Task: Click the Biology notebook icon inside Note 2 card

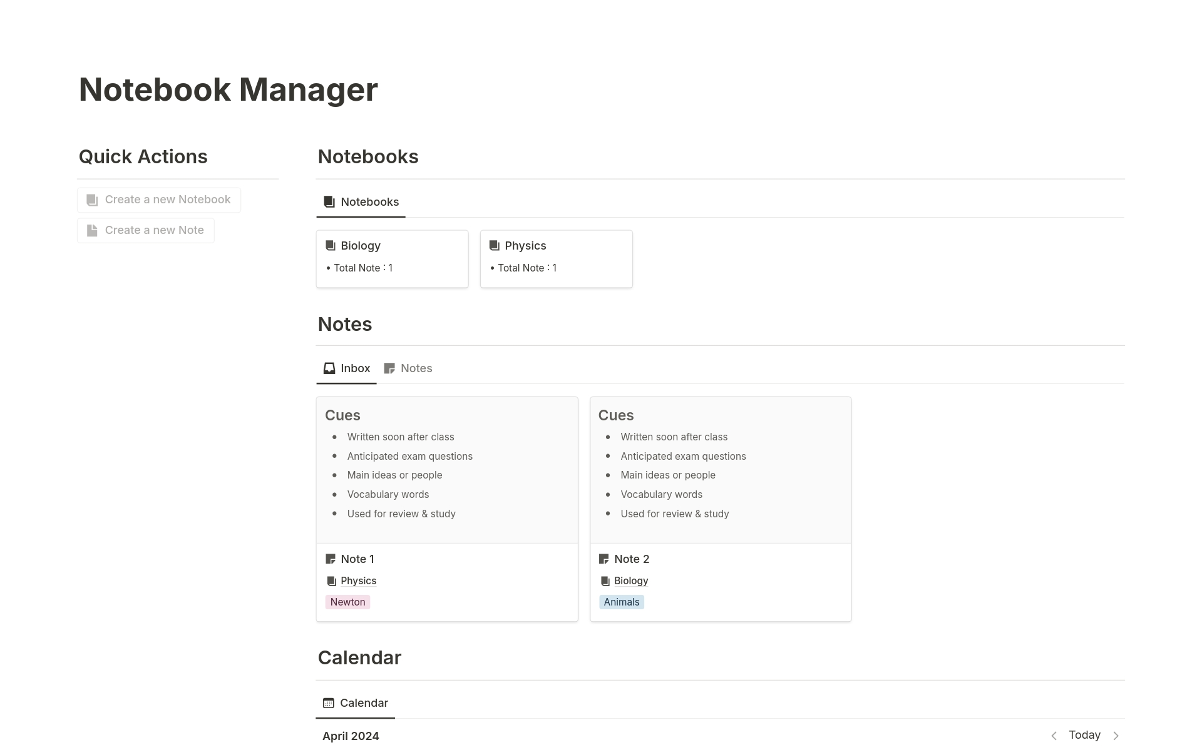Action: [605, 580]
